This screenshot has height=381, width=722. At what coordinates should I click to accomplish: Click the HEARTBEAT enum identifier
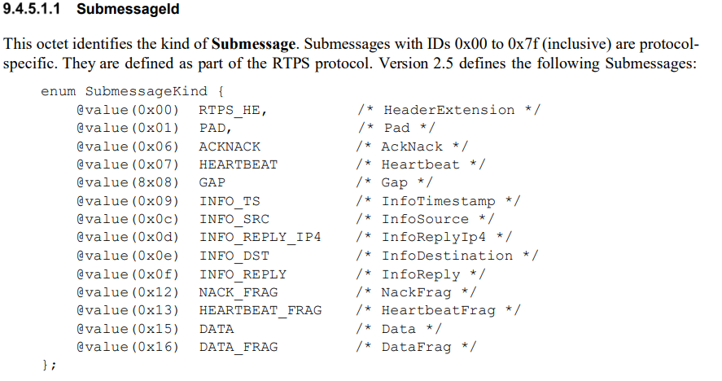(x=238, y=164)
